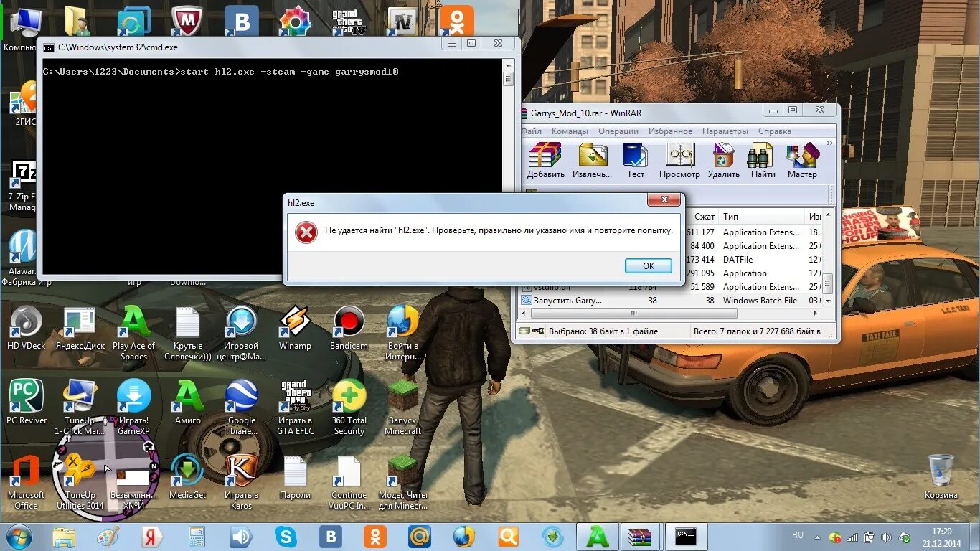The image size is (980, 551).
Task: Click the Мастер wizard icon in WinRAR
Action: pyautogui.click(x=802, y=160)
